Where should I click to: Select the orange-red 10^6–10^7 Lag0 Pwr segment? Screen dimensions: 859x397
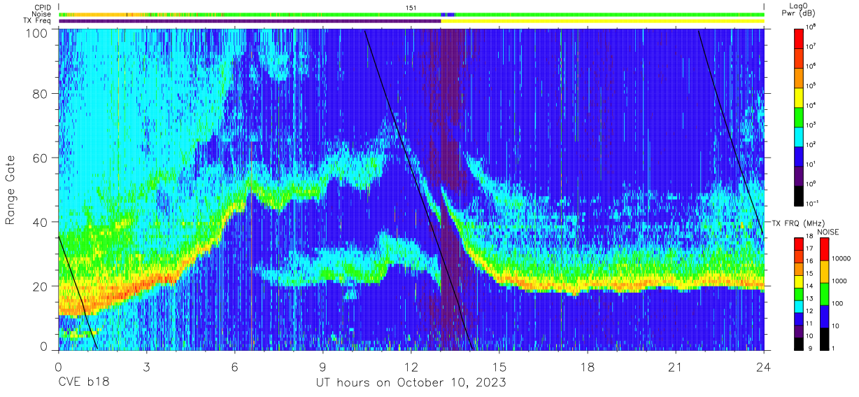[798, 57]
